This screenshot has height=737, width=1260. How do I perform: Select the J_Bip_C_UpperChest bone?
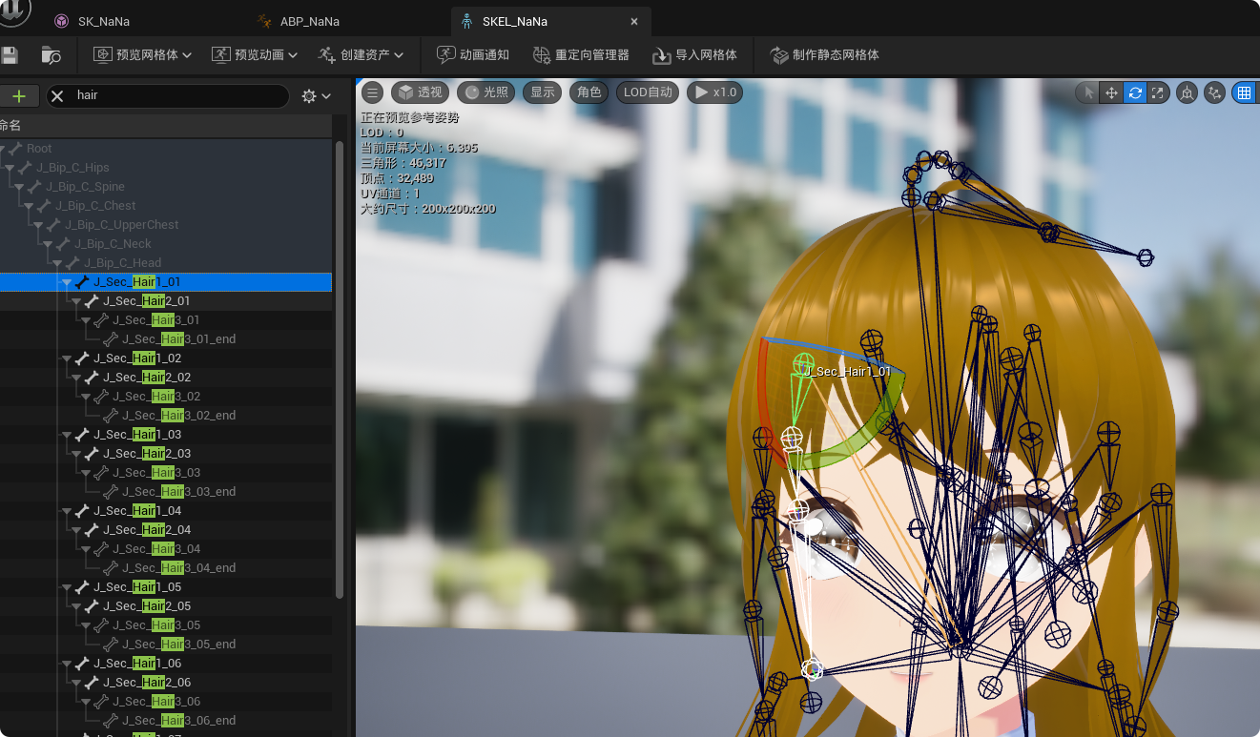pos(121,225)
